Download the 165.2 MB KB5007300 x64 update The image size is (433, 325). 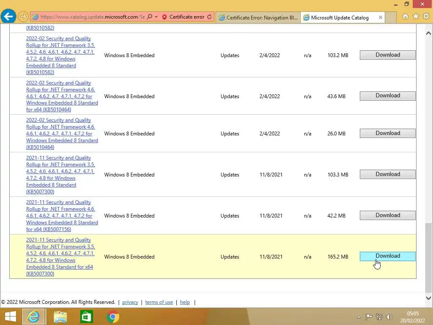tap(387, 256)
